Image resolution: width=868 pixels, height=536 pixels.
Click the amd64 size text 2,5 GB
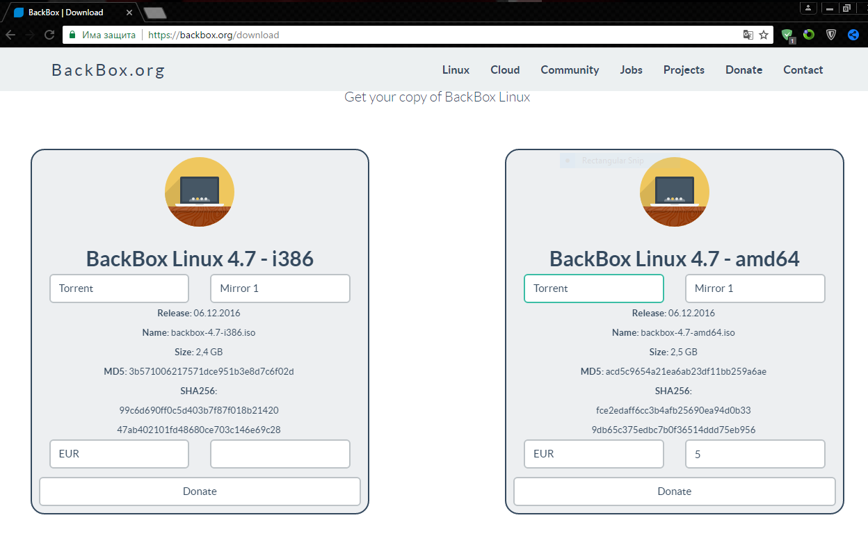point(683,352)
